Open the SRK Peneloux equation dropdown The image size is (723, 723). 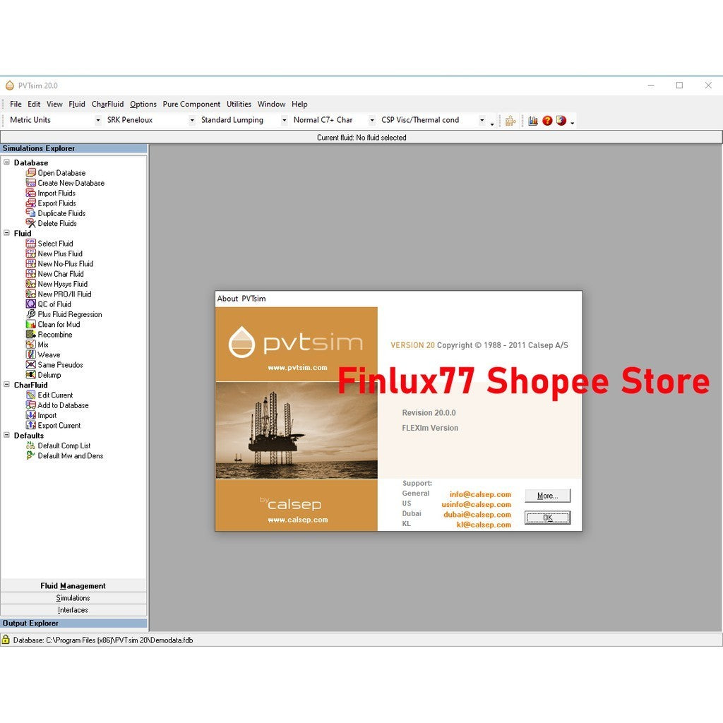tap(191, 120)
